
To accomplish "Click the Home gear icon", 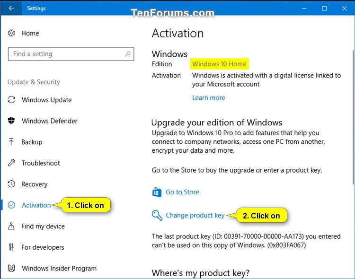I will [x=11, y=33].
